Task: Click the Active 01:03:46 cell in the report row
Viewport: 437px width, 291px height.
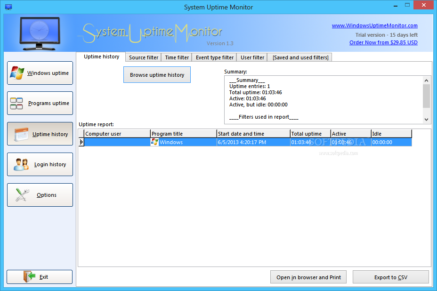Action: tap(351, 142)
